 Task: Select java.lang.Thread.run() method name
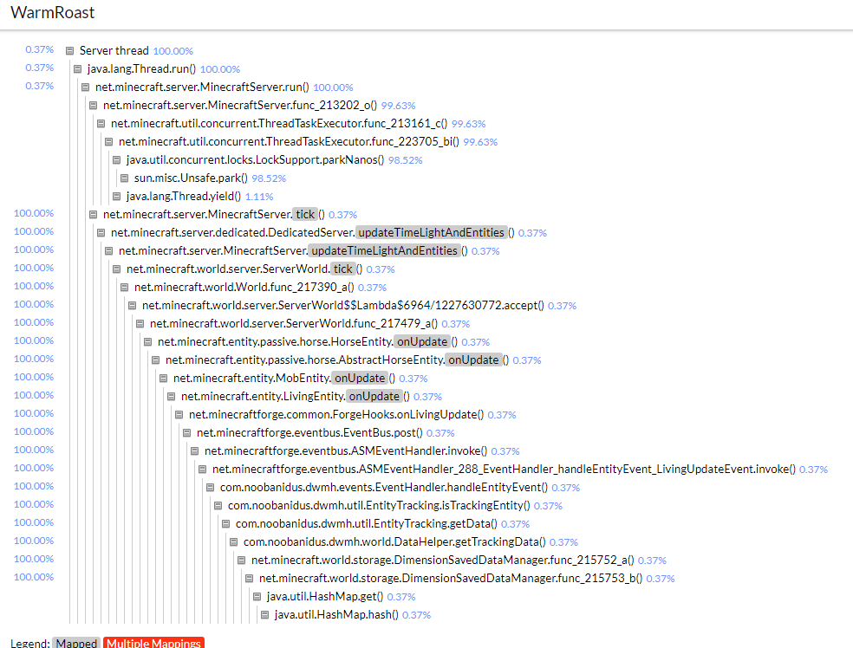[141, 69]
